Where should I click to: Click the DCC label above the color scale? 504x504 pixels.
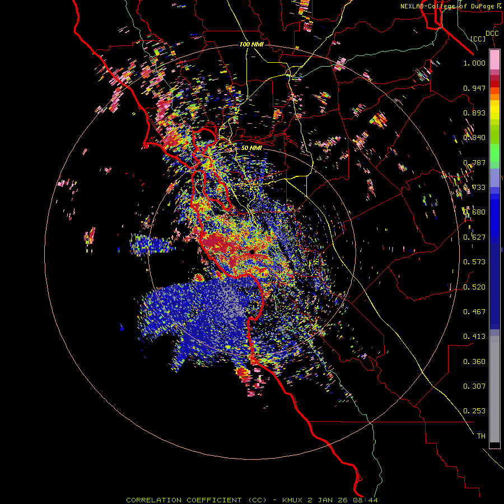[492, 34]
